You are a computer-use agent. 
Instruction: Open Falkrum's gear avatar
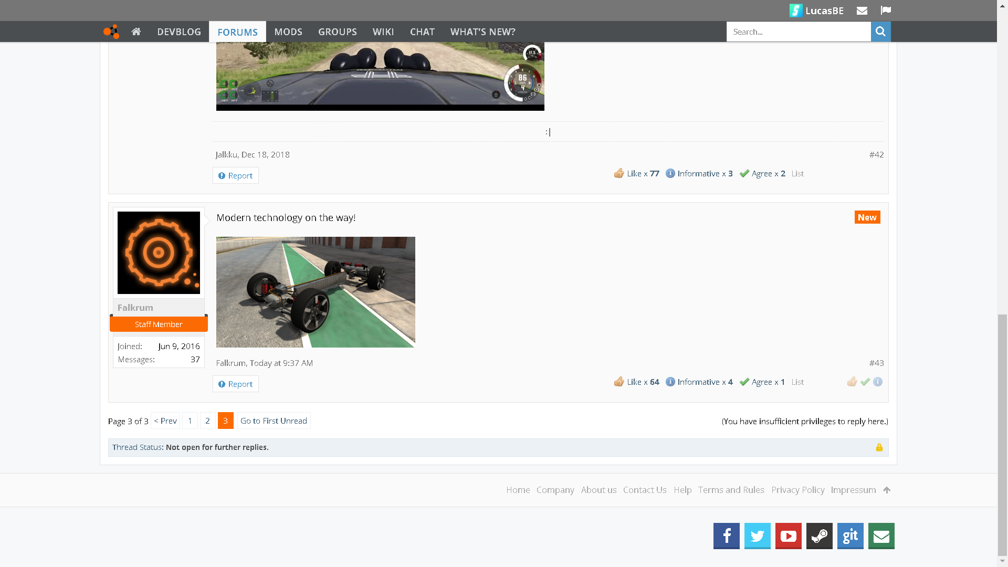coord(159,253)
